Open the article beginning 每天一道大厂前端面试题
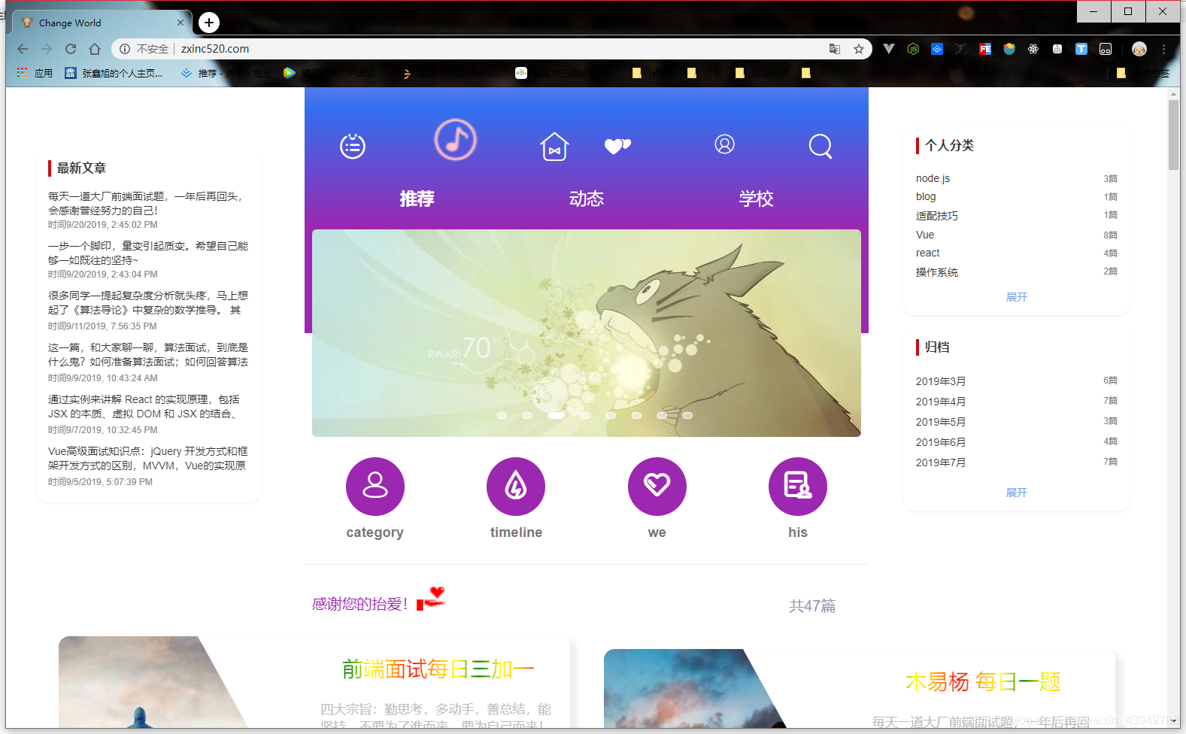 147,203
